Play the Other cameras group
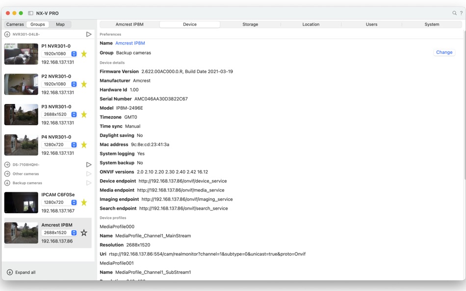 click(89, 174)
